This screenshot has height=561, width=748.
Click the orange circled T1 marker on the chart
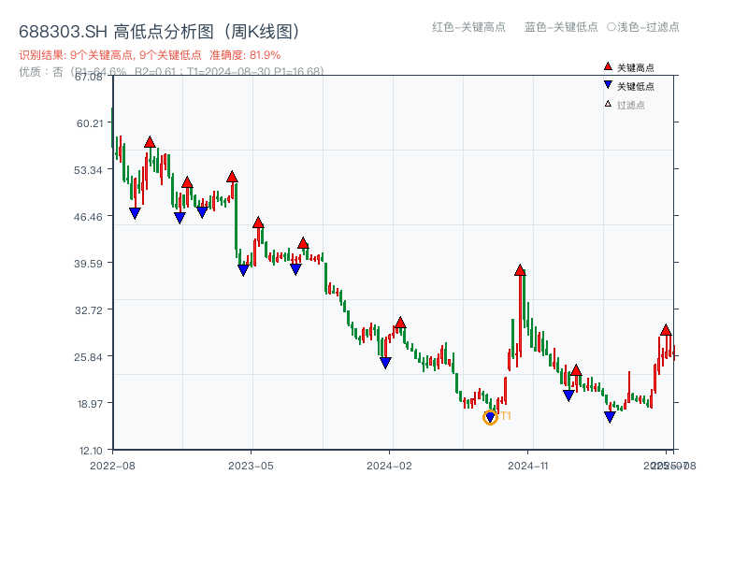pos(491,418)
